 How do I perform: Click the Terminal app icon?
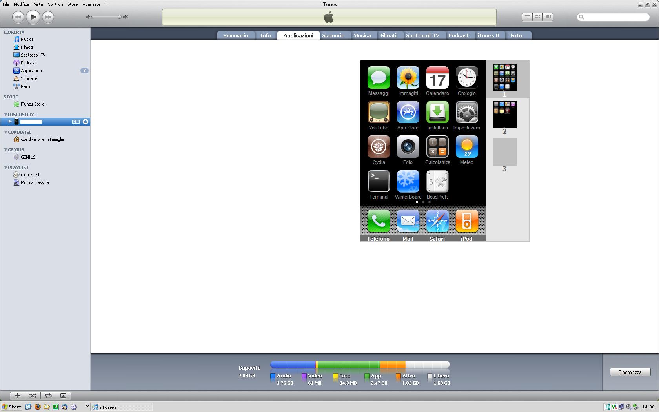pyautogui.click(x=379, y=181)
